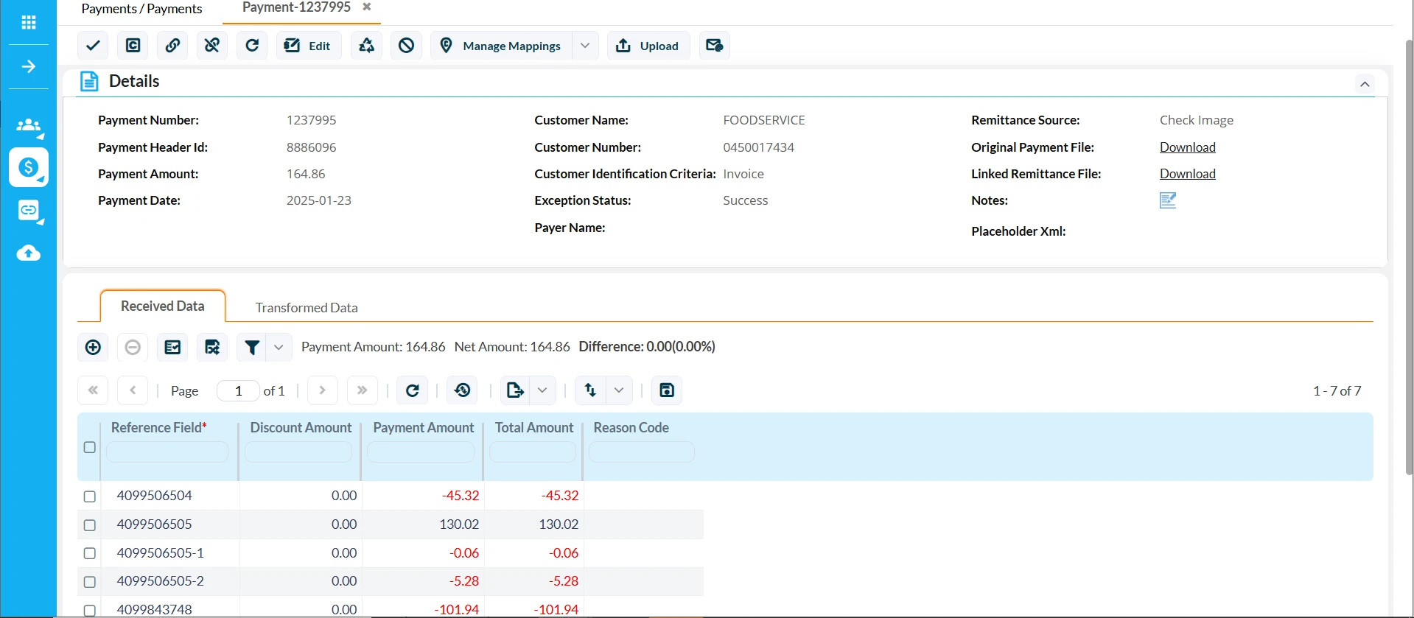Click the Manage Mappings button
Image resolution: width=1414 pixels, height=618 pixels.
click(x=502, y=46)
